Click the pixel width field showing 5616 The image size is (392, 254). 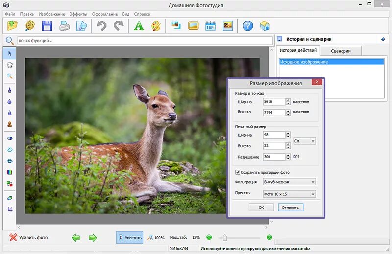point(274,102)
